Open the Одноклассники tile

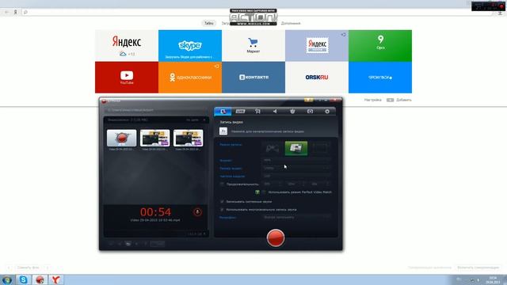tap(190, 78)
